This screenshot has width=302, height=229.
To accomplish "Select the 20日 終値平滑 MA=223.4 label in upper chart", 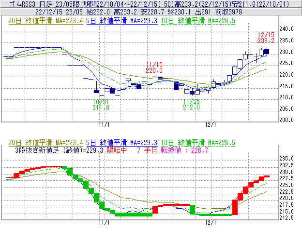I will coord(45,21).
